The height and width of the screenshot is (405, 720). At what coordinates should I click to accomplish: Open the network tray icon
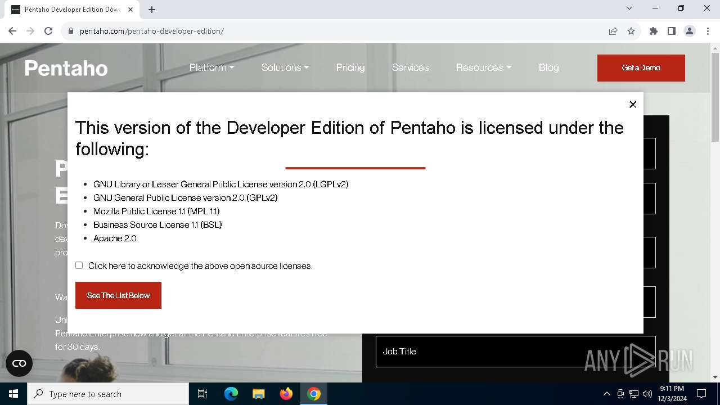pos(634,394)
